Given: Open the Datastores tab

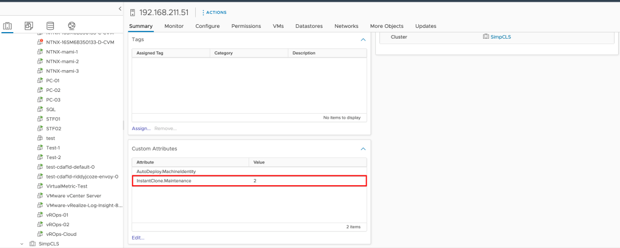Looking at the screenshot, I should click(x=308, y=26).
